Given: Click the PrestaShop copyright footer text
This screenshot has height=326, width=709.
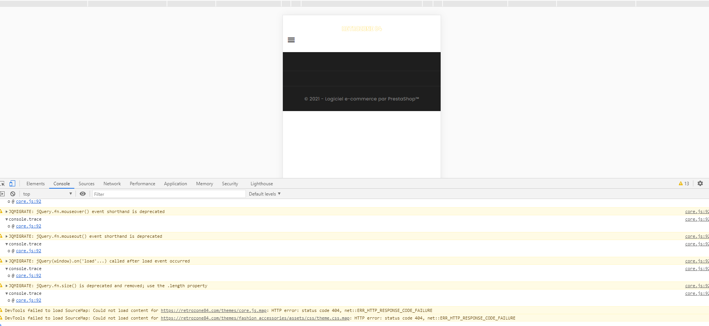Looking at the screenshot, I should click(362, 99).
